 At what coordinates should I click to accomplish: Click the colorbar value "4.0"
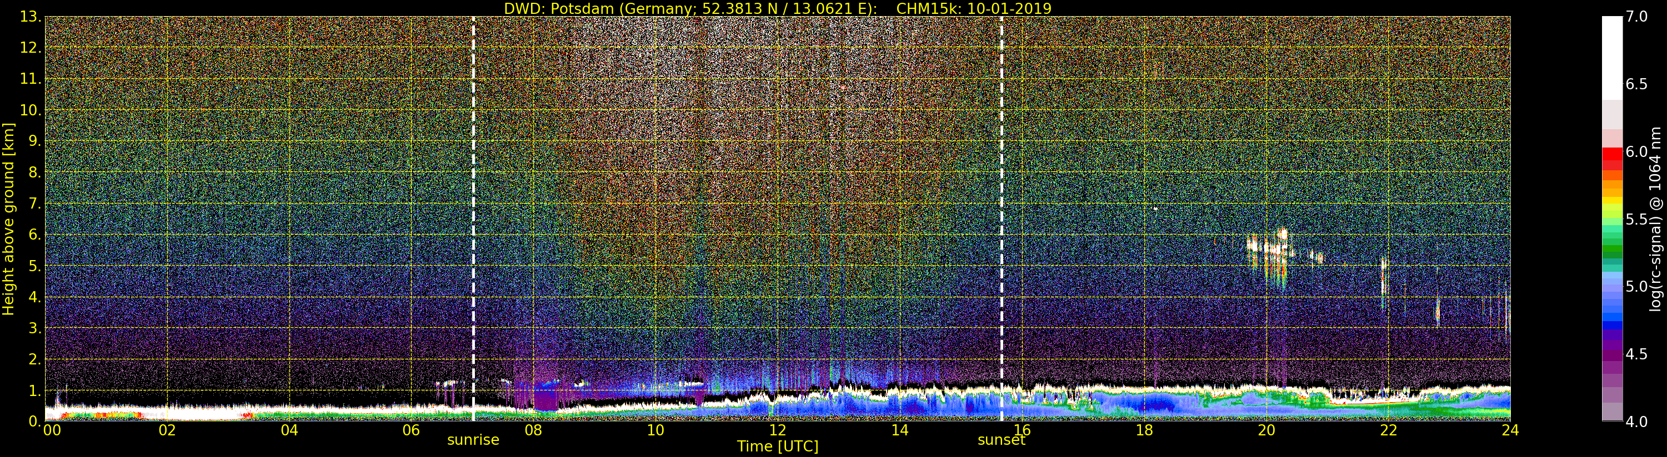pyautogui.click(x=1637, y=422)
